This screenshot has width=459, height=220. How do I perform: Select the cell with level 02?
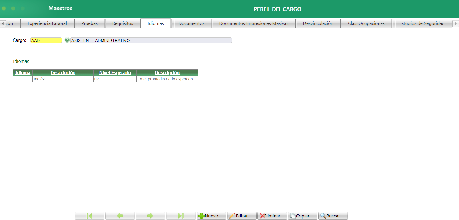[x=115, y=79]
